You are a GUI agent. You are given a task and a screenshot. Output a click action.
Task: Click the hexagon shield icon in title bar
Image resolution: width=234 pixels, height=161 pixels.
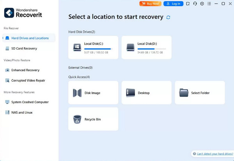(x=202, y=4)
